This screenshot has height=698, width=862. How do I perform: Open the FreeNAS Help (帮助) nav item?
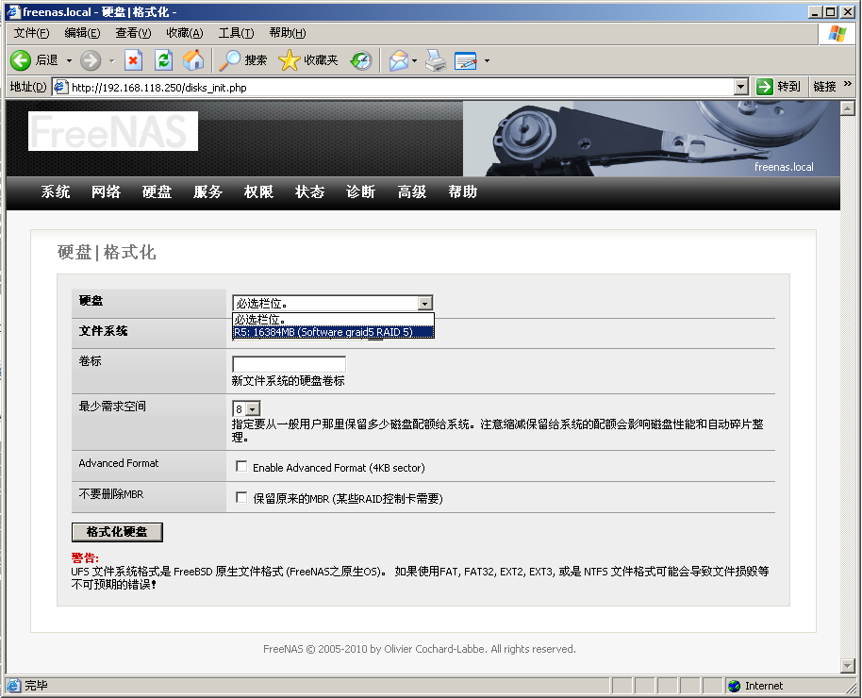coord(462,192)
